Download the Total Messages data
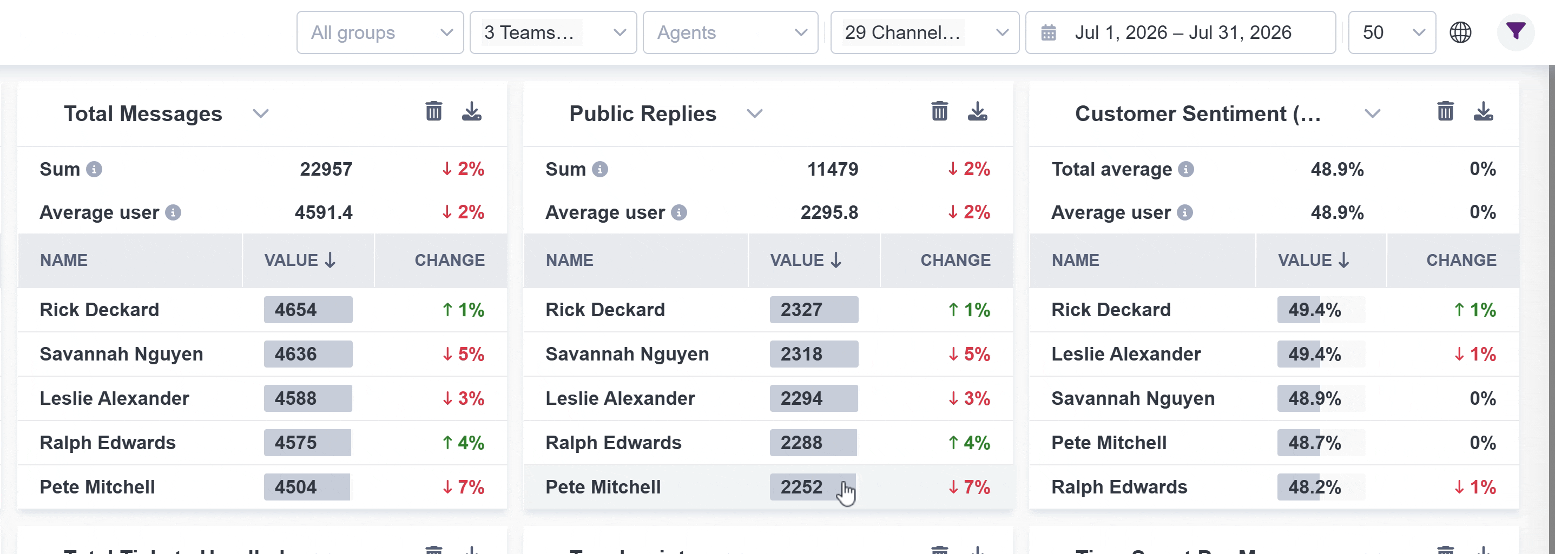This screenshot has height=554, width=1555. click(x=471, y=111)
